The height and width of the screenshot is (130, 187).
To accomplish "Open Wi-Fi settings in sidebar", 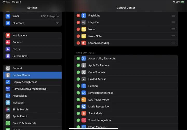I will coord(32,16).
